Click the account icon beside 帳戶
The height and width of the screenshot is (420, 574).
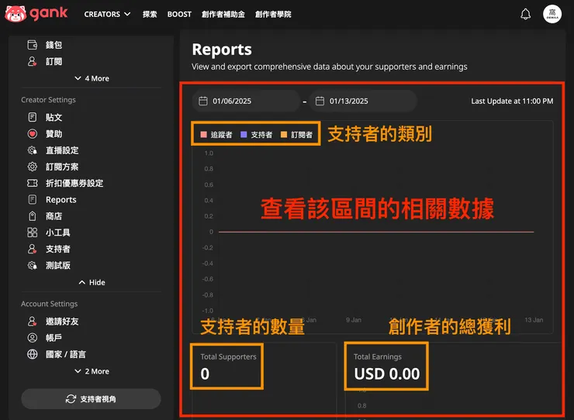(33, 337)
